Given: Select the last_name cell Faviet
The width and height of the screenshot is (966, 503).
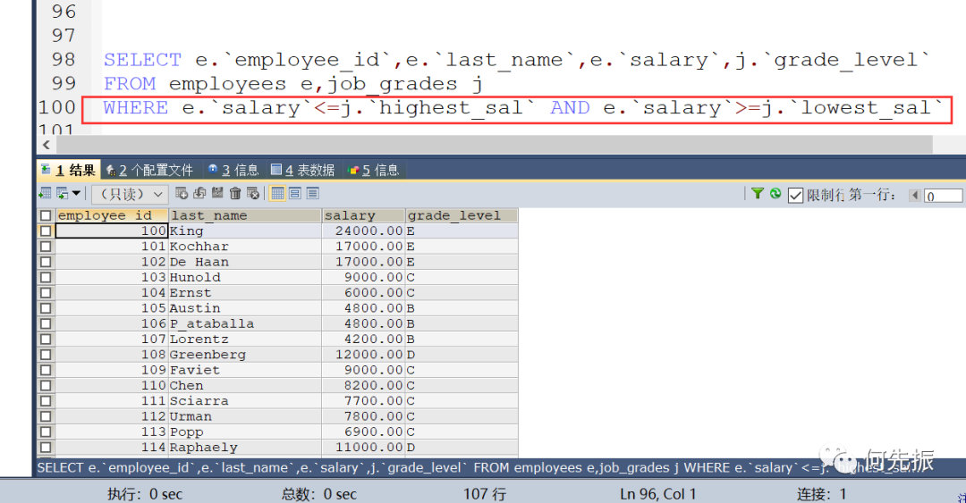Looking at the screenshot, I should pyautogui.click(x=245, y=370).
